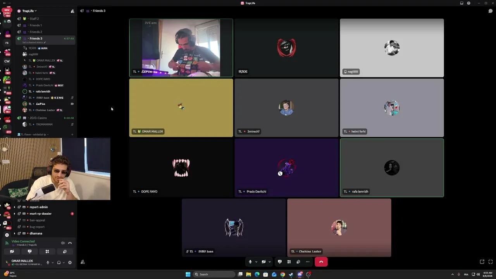Open Steam from the taskbar
Image resolution: width=496 pixels, height=279 pixels.
point(291,274)
